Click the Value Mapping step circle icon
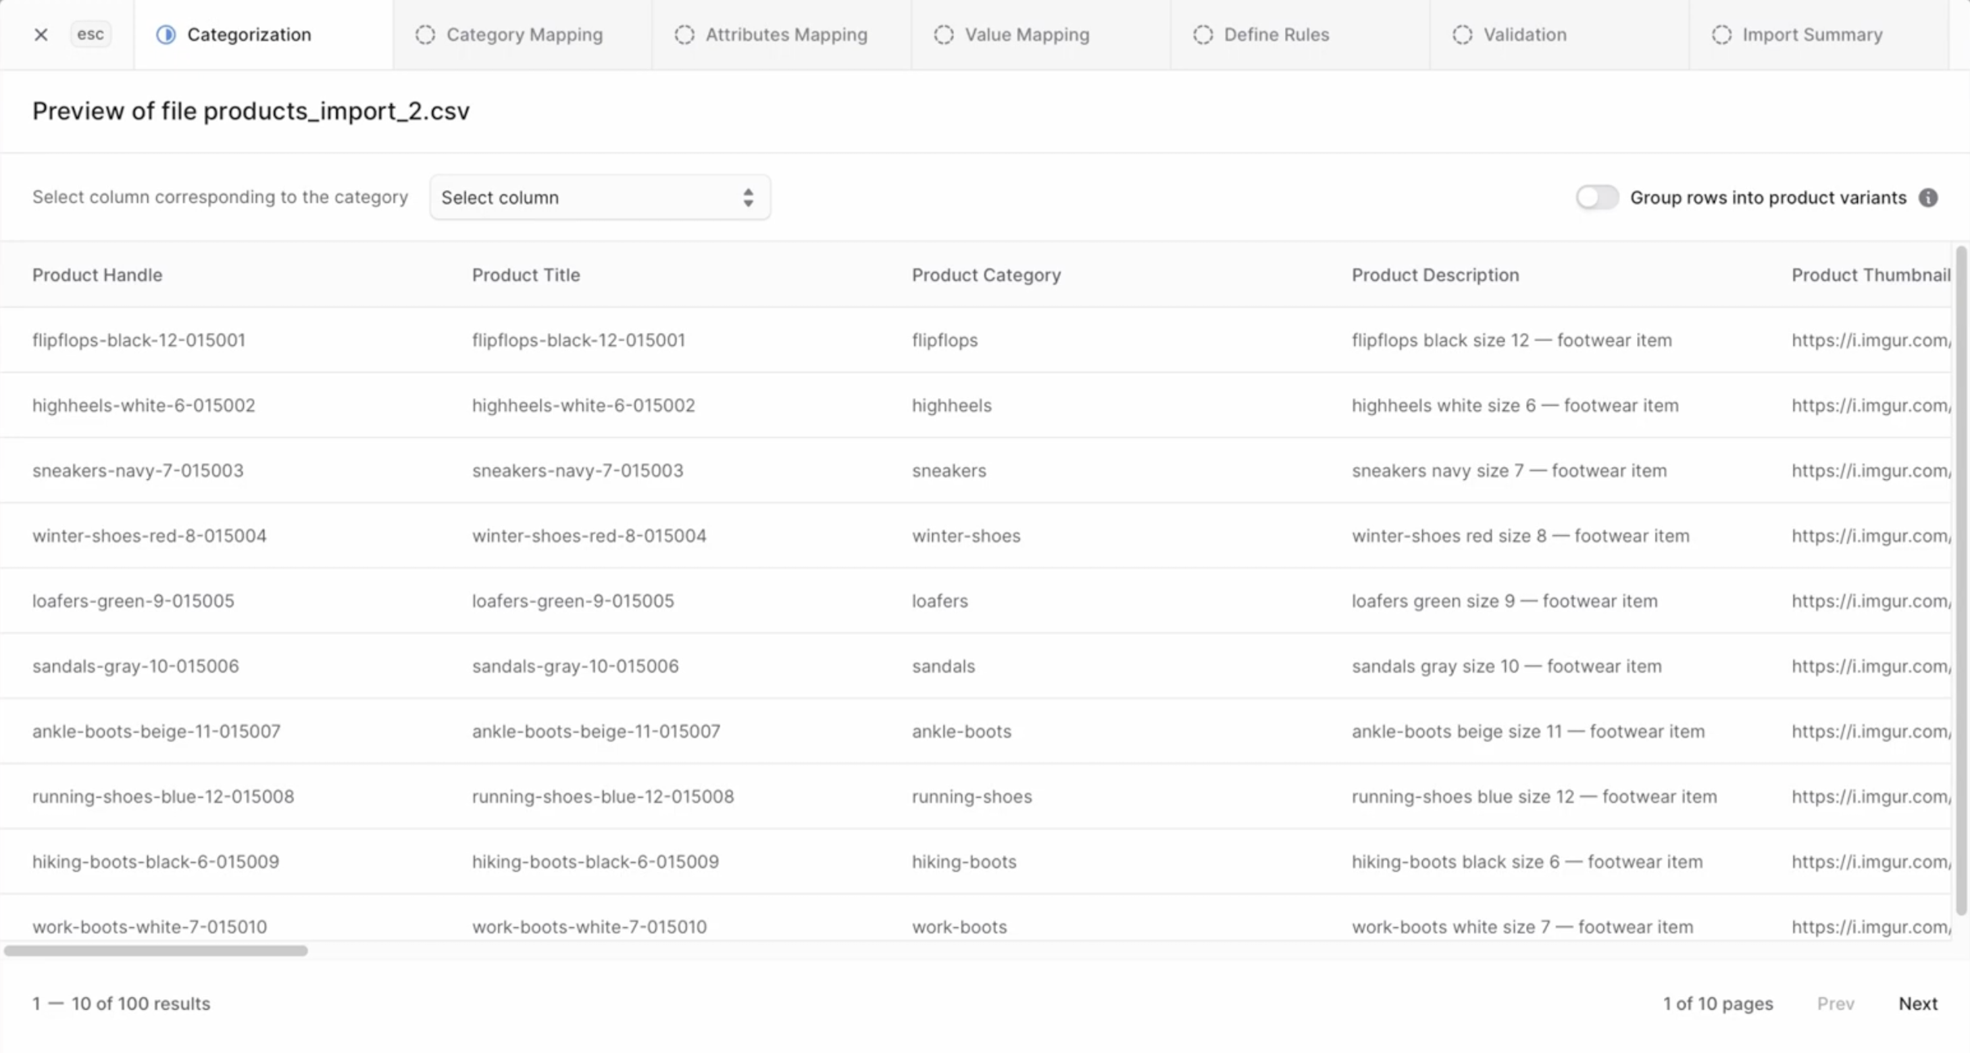Image resolution: width=1970 pixels, height=1053 pixels. 944,34
